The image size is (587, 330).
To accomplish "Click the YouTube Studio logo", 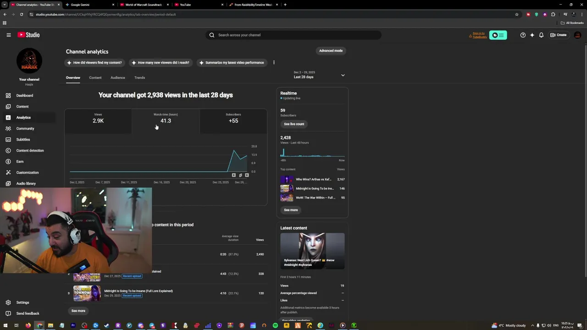I will (x=29, y=35).
